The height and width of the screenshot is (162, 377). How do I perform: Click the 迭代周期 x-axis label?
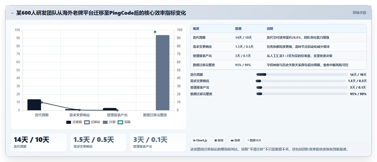tap(42, 115)
